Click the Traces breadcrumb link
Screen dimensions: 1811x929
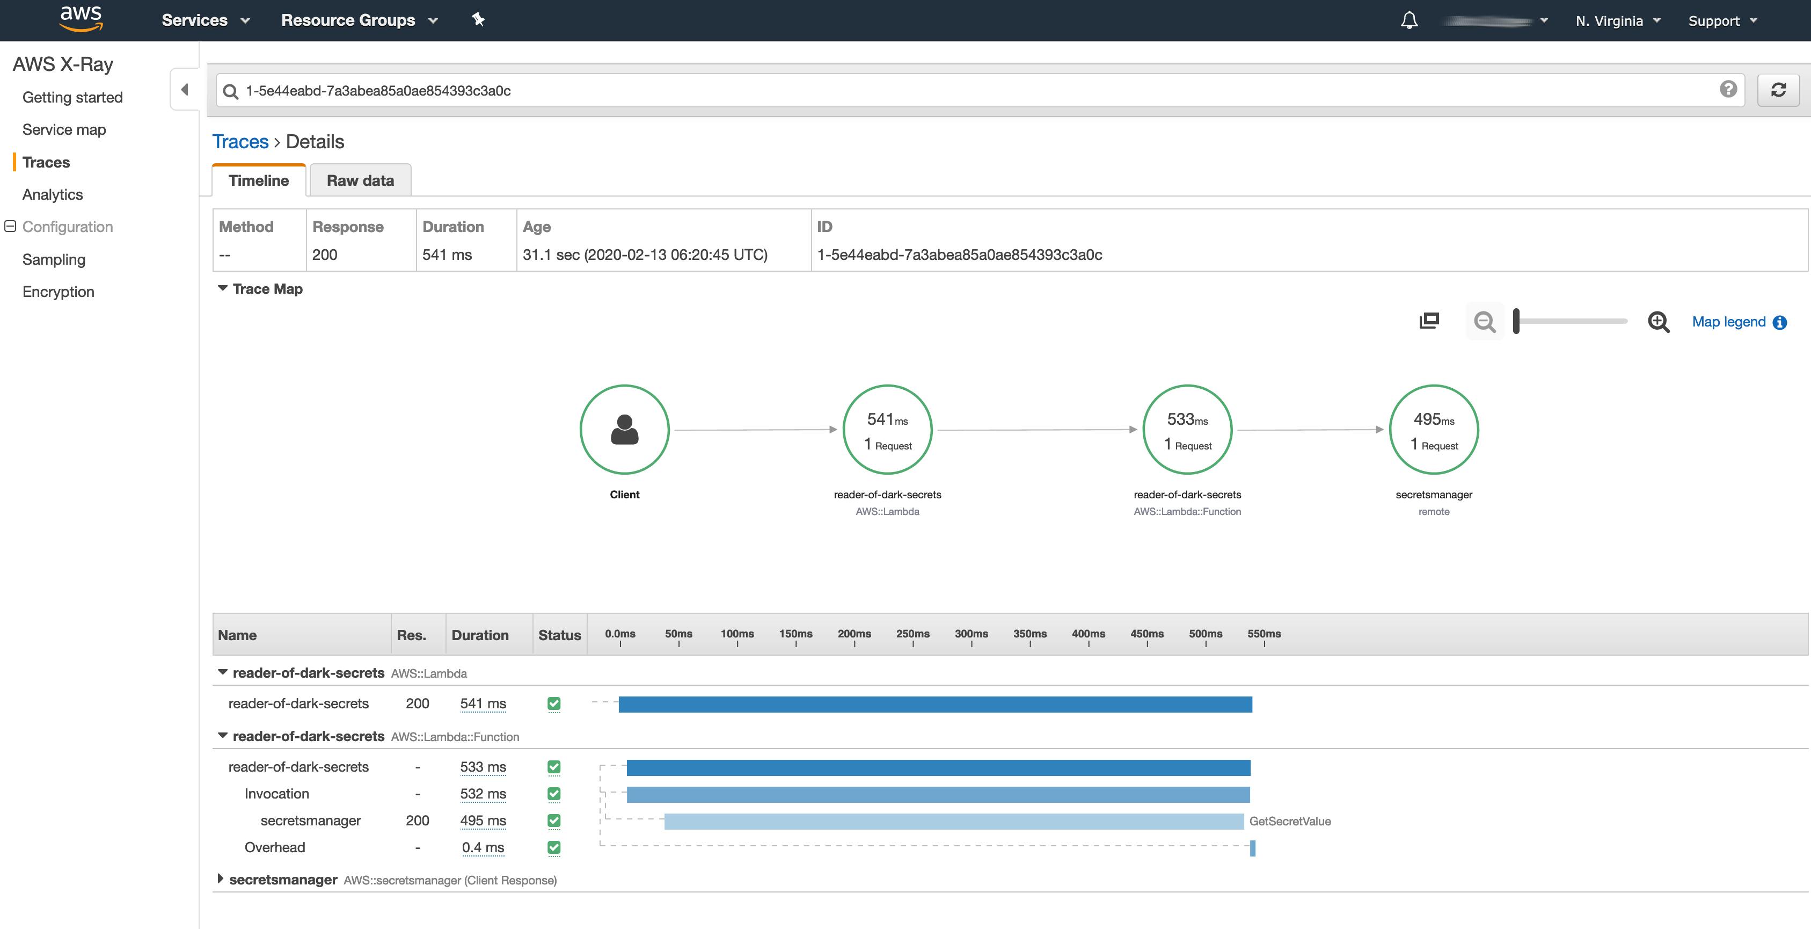240,141
